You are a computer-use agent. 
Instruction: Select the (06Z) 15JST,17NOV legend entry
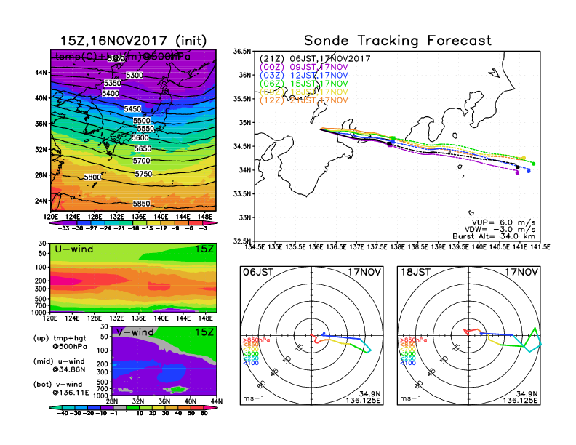(305, 84)
